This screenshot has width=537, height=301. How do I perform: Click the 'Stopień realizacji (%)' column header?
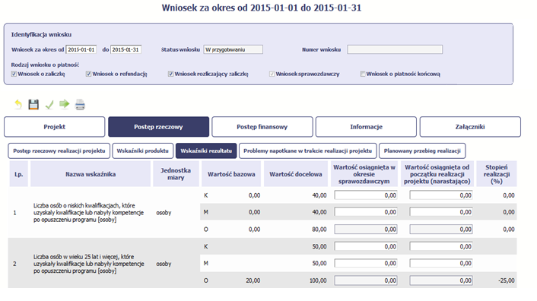click(497, 174)
